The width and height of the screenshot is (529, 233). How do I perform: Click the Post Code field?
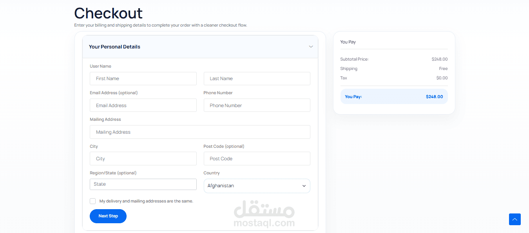(257, 159)
